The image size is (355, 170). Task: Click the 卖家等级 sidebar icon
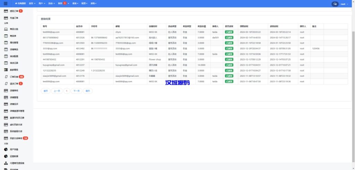6,70
